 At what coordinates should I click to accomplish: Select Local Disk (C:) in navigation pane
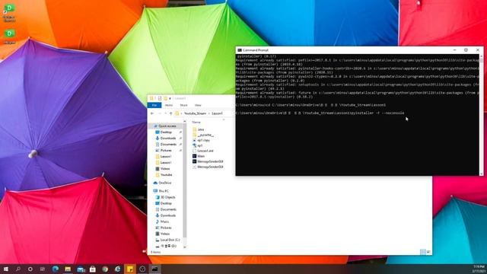[x=170, y=240]
